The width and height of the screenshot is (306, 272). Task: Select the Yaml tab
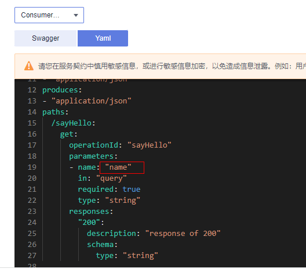tap(103, 38)
